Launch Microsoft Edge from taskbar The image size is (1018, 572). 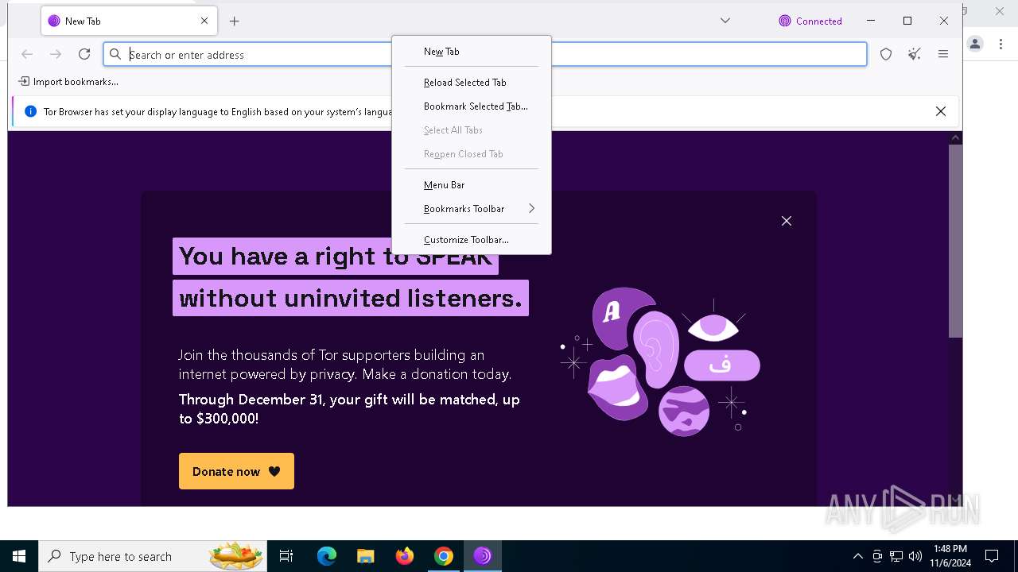(x=327, y=556)
